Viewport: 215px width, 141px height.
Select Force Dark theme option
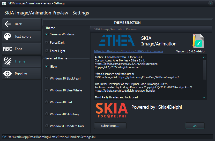[x=55, y=43]
